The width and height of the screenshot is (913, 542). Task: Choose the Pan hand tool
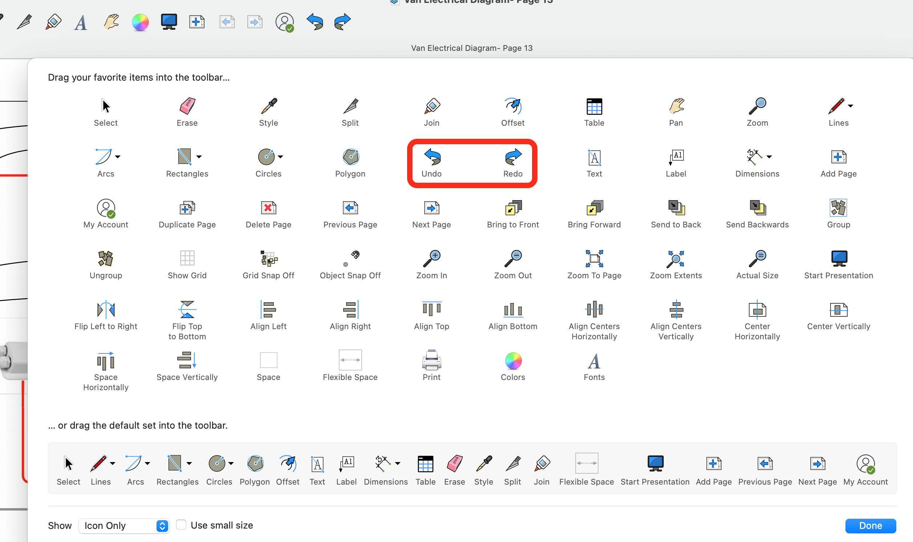tap(676, 112)
